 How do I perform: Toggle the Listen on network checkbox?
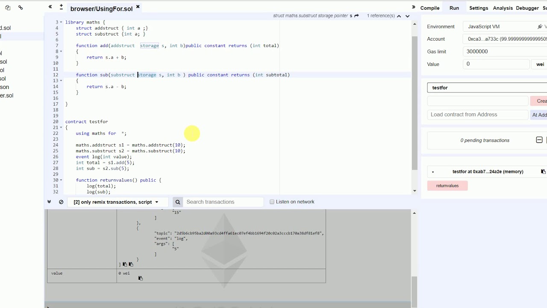pyautogui.click(x=272, y=202)
